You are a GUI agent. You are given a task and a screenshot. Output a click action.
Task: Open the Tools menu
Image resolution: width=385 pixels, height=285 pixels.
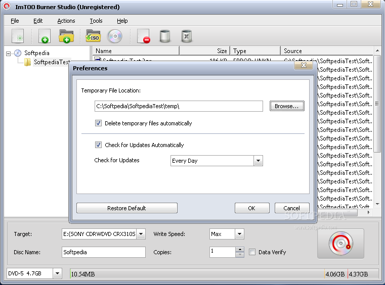[x=96, y=21]
